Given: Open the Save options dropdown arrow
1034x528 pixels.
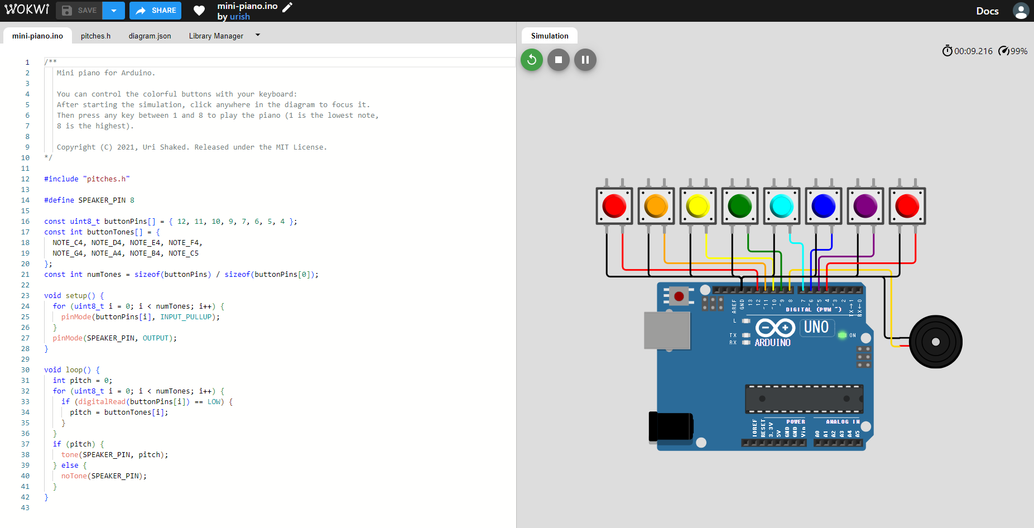Looking at the screenshot, I should (113, 10).
